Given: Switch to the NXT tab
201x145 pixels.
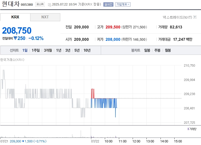Looking at the screenshot, I should tap(45, 17).
